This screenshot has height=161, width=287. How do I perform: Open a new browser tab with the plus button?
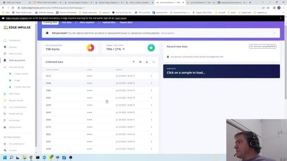[x=250, y=3]
